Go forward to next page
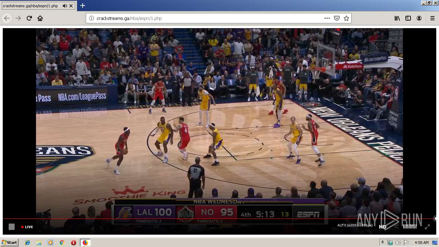439x247 pixels. (x=18, y=18)
